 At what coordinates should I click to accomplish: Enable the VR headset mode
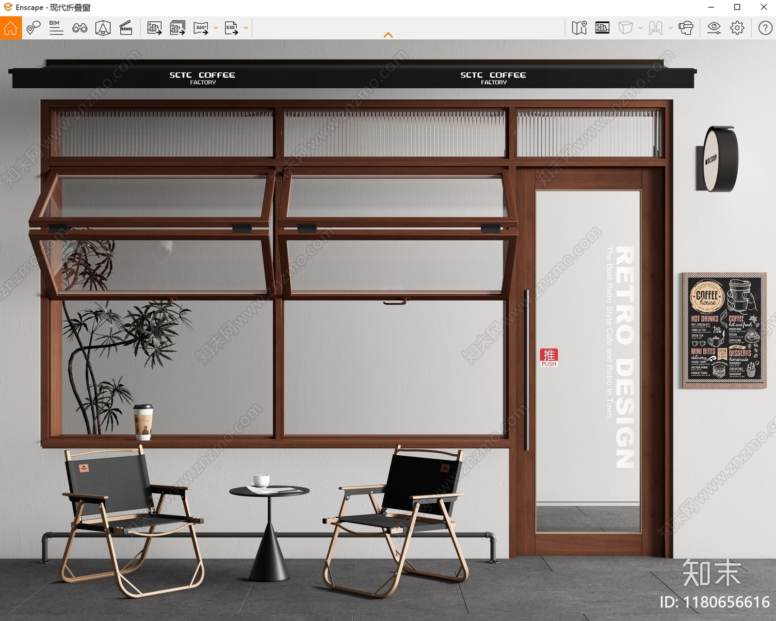[686, 28]
